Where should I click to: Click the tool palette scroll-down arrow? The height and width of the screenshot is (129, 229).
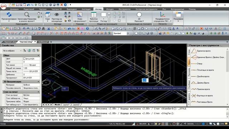click(228, 104)
